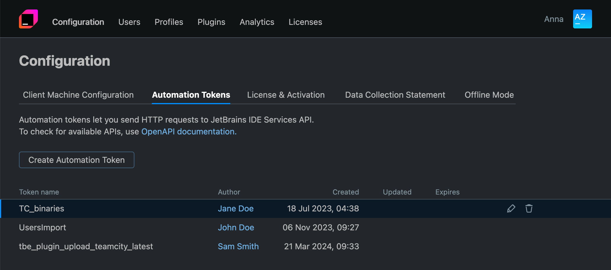This screenshot has height=270, width=611.
Task: Open the OpenAPI documentation link
Action: (x=189, y=131)
